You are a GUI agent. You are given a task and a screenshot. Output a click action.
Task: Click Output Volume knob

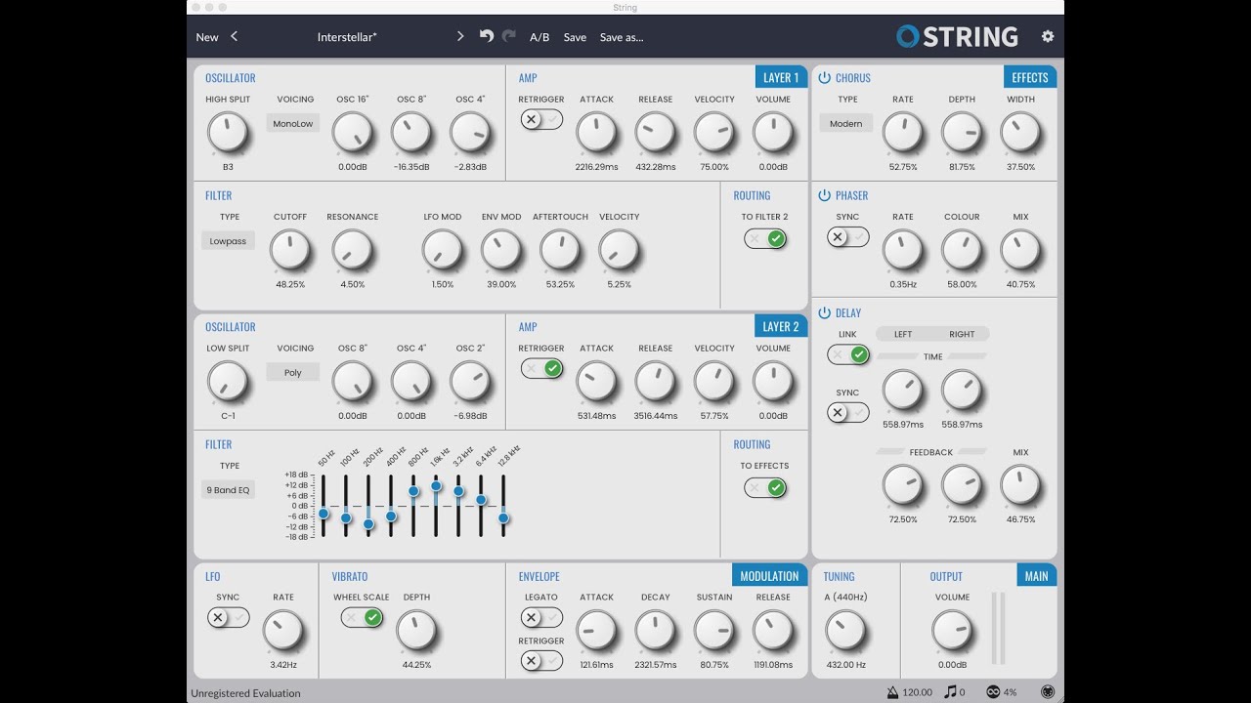coord(952,630)
